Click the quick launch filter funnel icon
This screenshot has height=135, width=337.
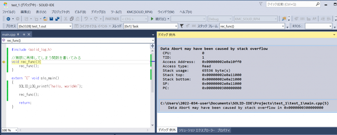click(261, 4)
